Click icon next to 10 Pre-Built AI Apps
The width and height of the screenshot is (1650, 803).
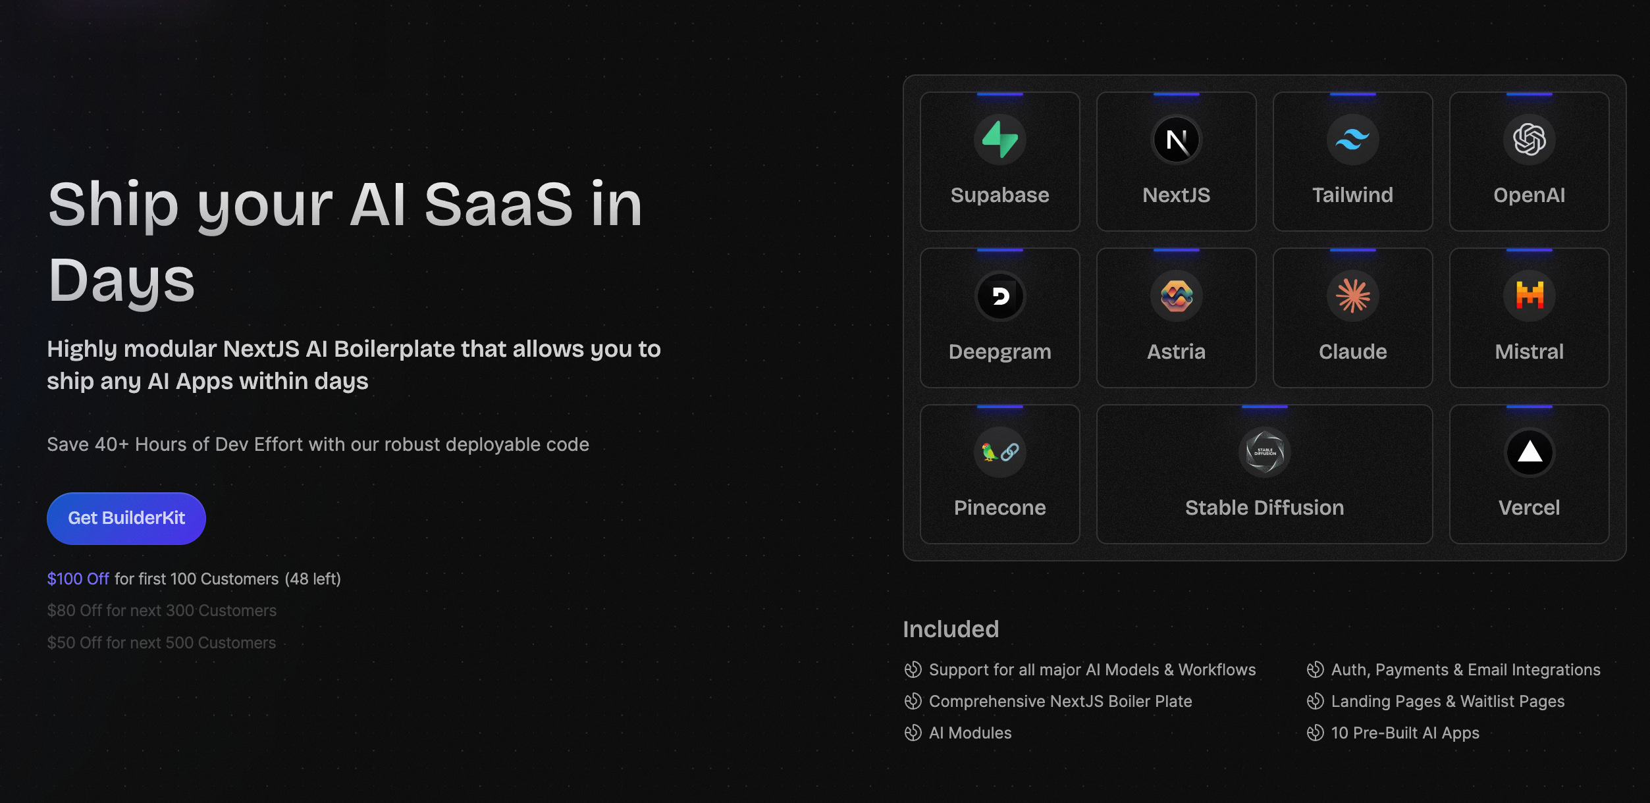[1315, 733]
